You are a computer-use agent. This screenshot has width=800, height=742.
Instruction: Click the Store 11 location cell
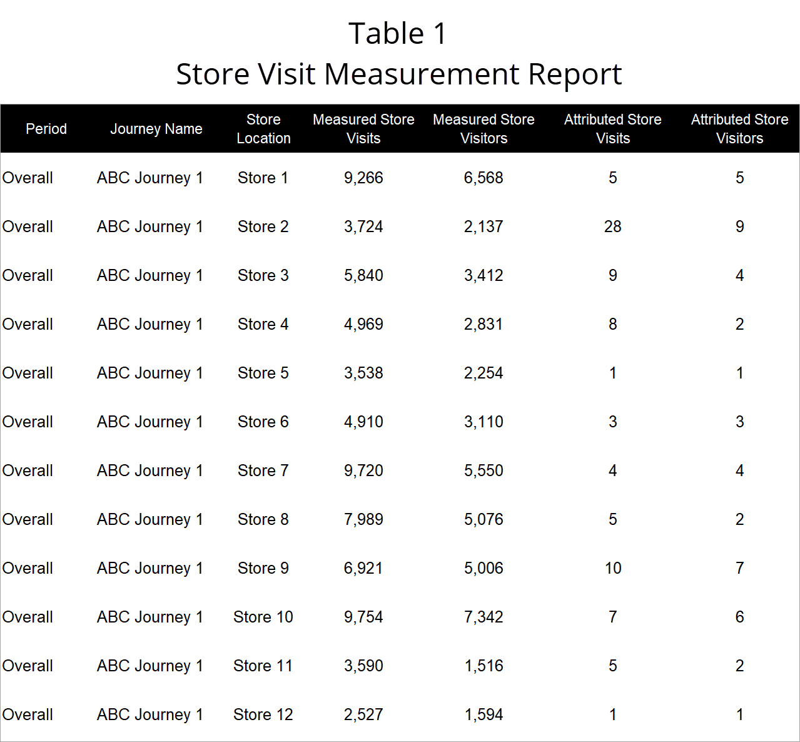pyautogui.click(x=263, y=666)
